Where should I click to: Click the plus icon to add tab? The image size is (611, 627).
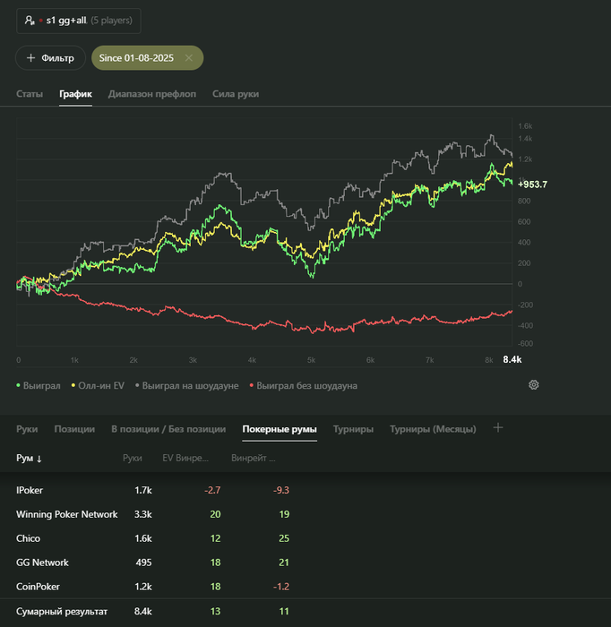(x=498, y=428)
